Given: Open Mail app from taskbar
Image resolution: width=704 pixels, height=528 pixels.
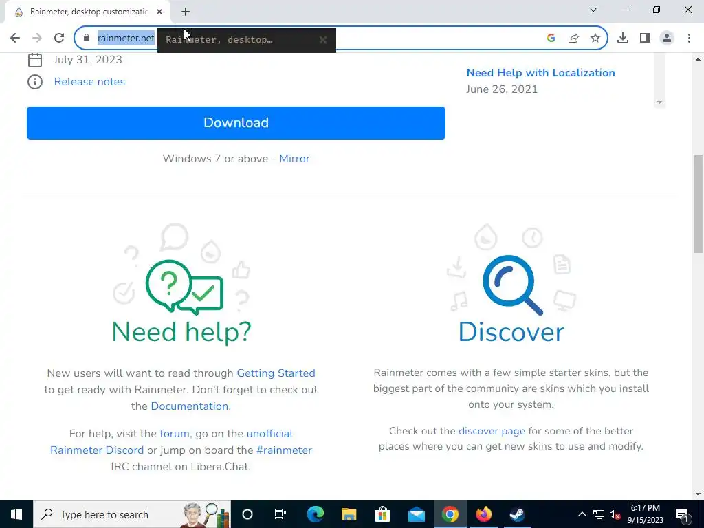Looking at the screenshot, I should [416, 514].
